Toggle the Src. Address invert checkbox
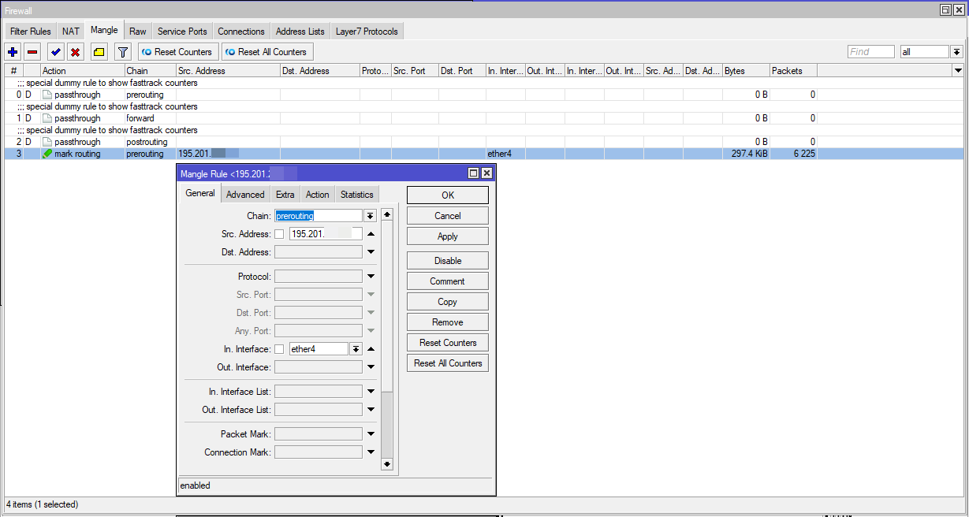969x517 pixels. [279, 234]
